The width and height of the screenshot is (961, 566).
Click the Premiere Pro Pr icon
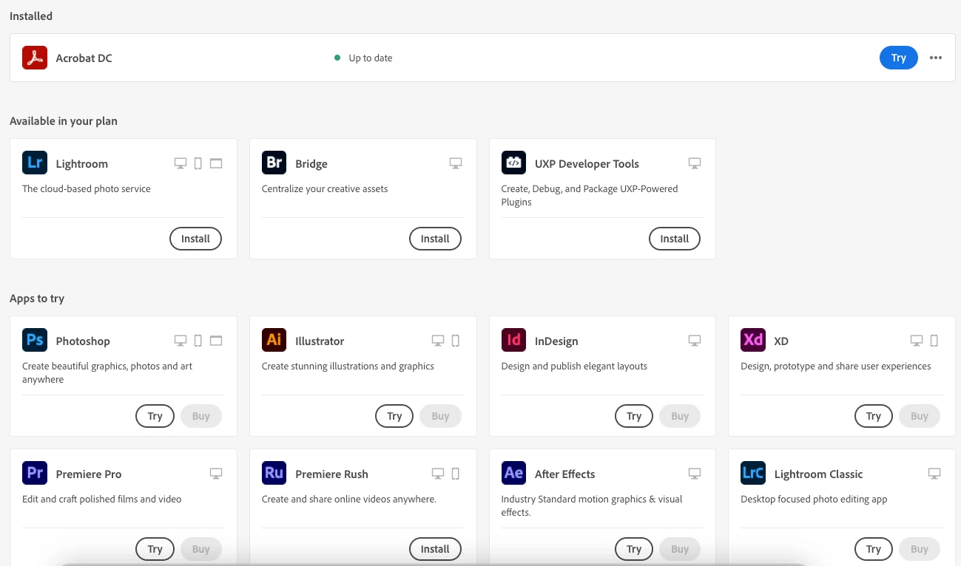pos(35,473)
